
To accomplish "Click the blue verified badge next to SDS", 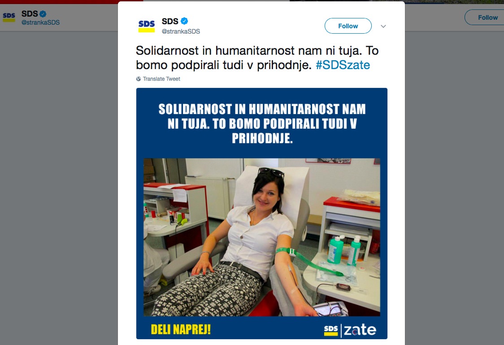I will (x=184, y=21).
